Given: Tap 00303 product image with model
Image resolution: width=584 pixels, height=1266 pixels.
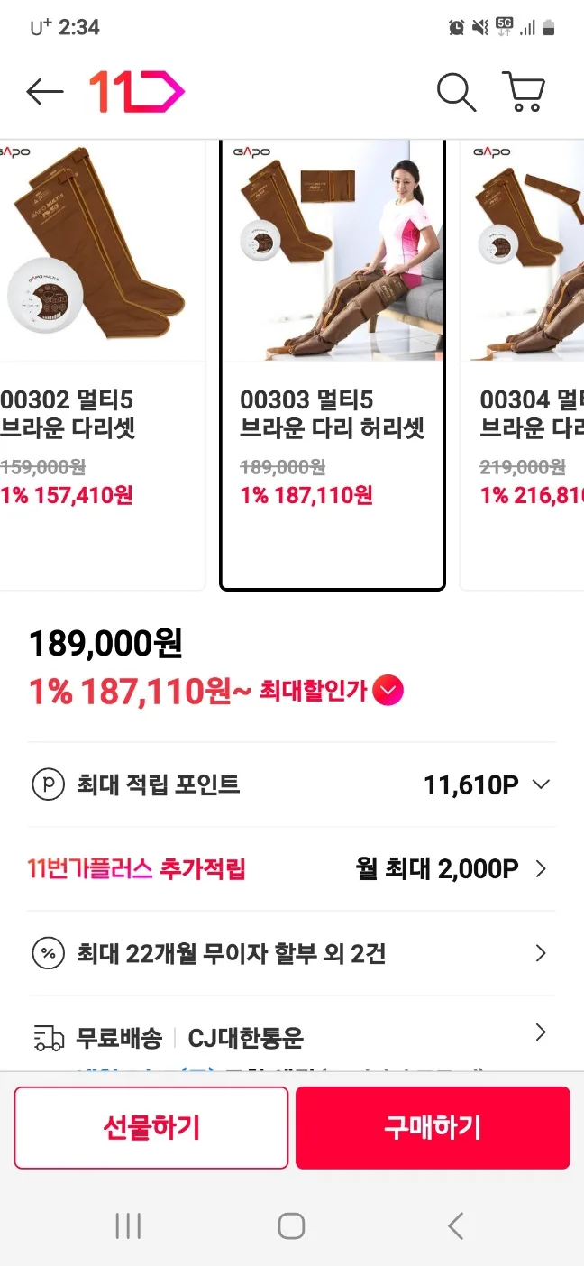Looking at the screenshot, I should point(333,250).
